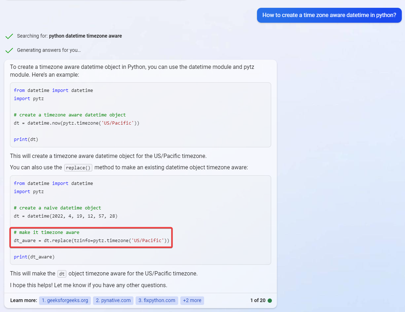Viewport: 405px width, 312px height.
Task: Open the pynative.com source link
Action: point(113,300)
